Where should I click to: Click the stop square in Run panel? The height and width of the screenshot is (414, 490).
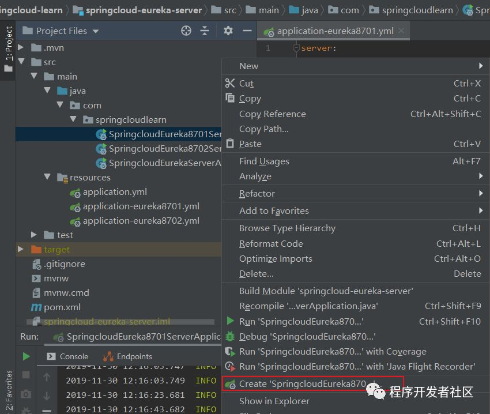[27, 375]
